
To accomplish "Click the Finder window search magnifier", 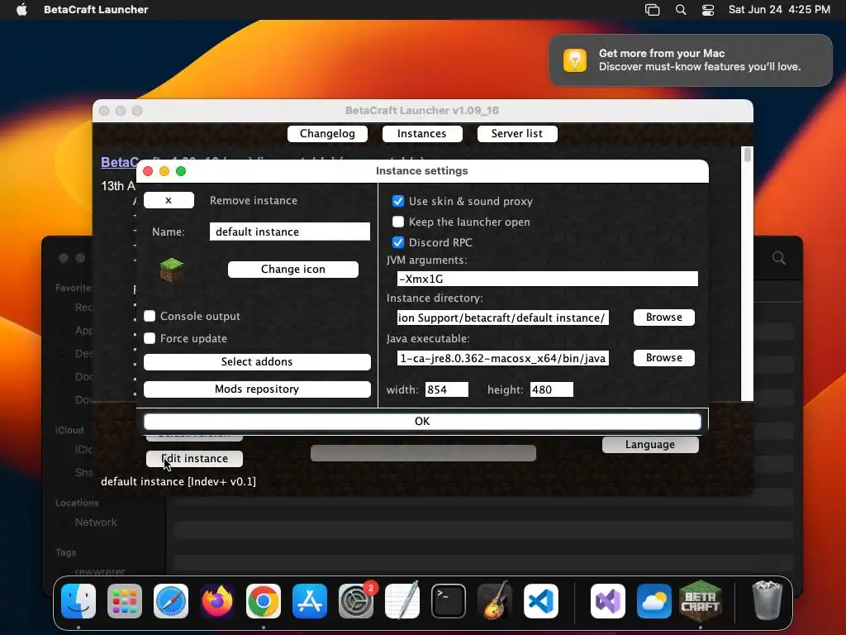I will [x=778, y=258].
